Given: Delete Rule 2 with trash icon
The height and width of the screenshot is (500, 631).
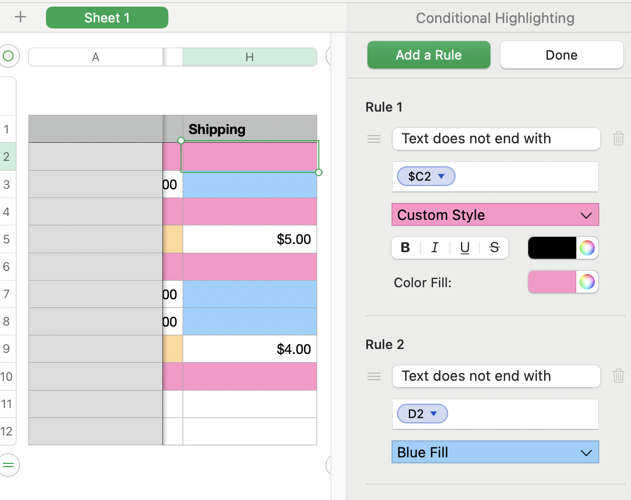Looking at the screenshot, I should 618,376.
